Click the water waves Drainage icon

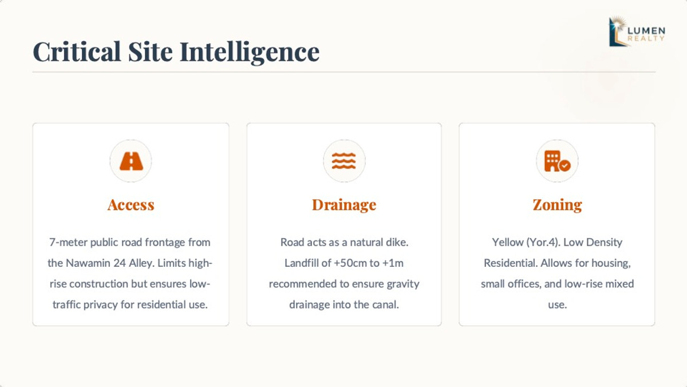click(x=344, y=161)
